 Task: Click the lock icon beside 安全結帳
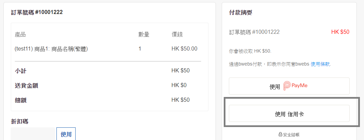[280, 135]
